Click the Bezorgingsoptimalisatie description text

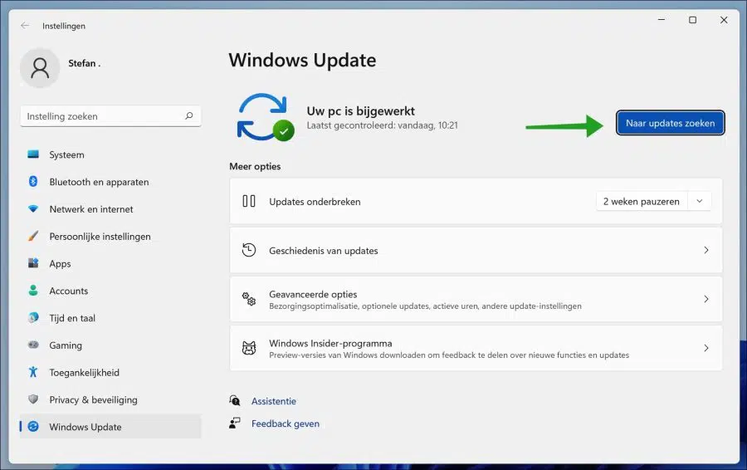[425, 306]
